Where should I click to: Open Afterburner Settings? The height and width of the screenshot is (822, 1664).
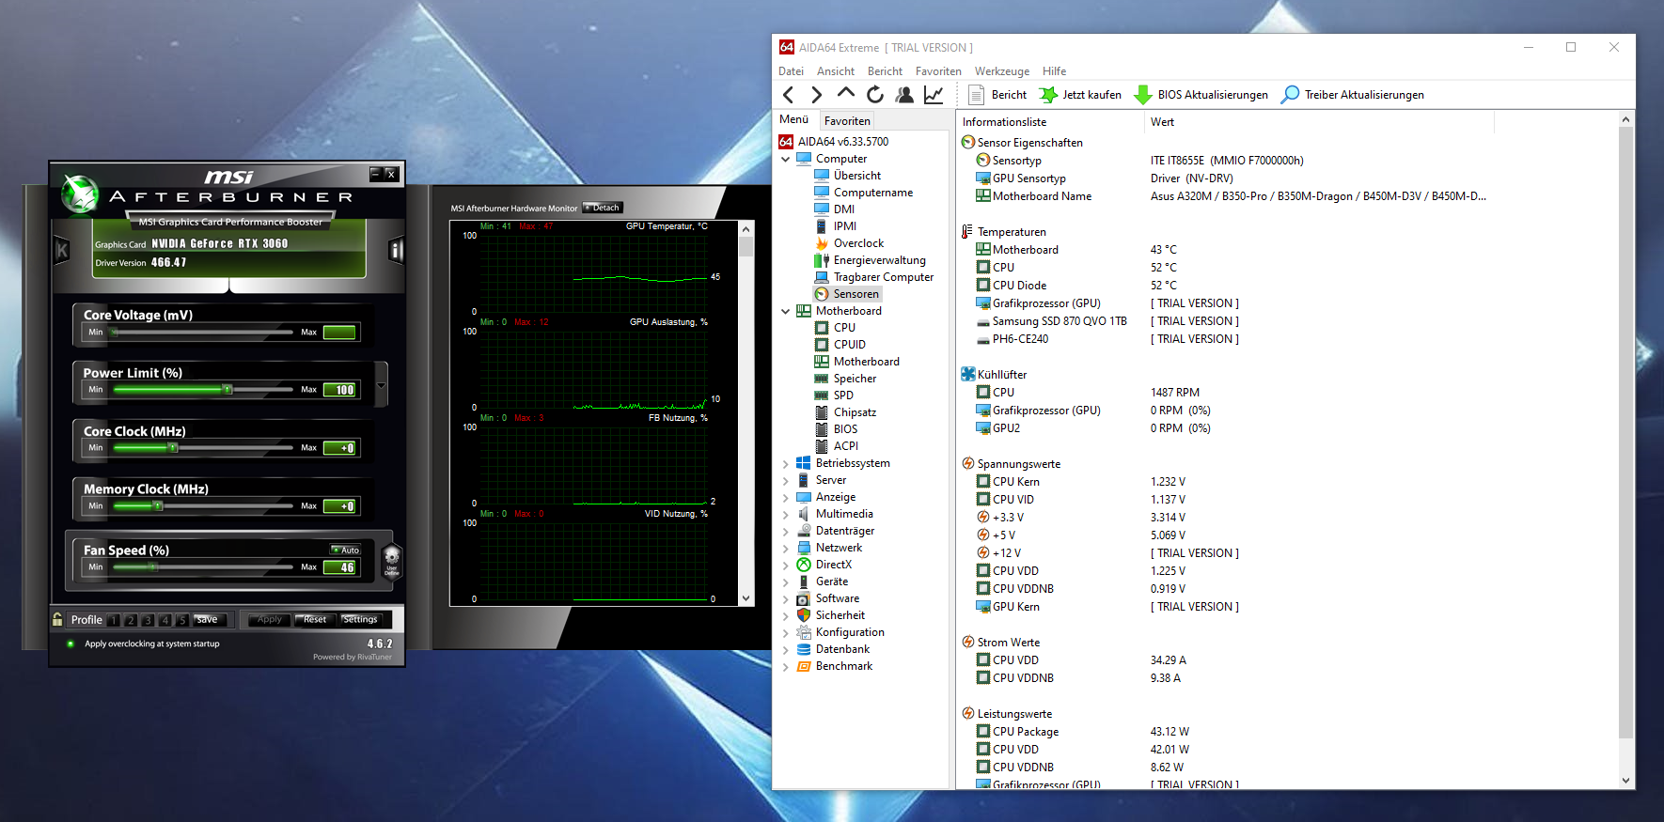pyautogui.click(x=360, y=620)
